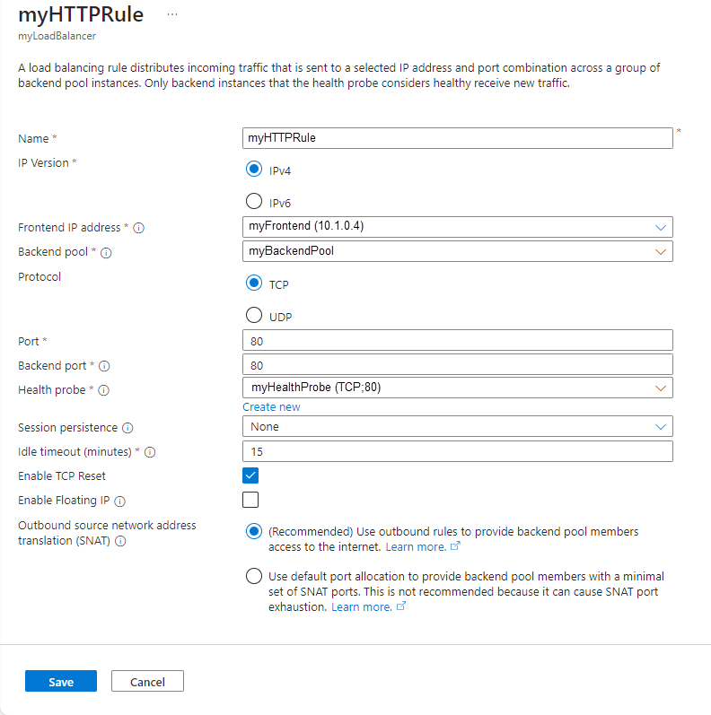Choose UDP as the protocol
The height and width of the screenshot is (715, 711).
click(x=254, y=316)
